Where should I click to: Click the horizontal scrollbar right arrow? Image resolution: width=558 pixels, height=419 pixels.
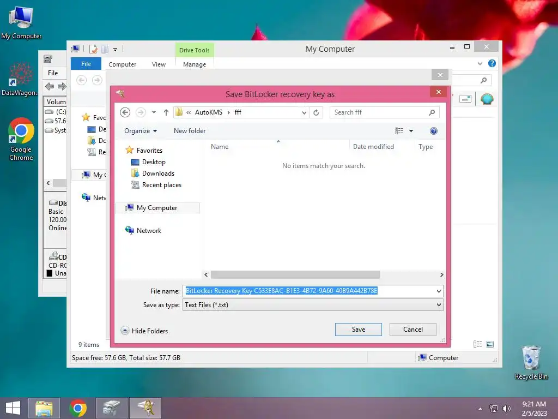point(441,275)
